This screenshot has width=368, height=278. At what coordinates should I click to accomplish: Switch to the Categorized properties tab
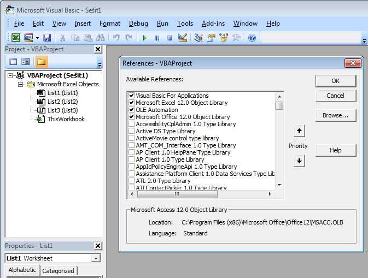(x=58, y=271)
